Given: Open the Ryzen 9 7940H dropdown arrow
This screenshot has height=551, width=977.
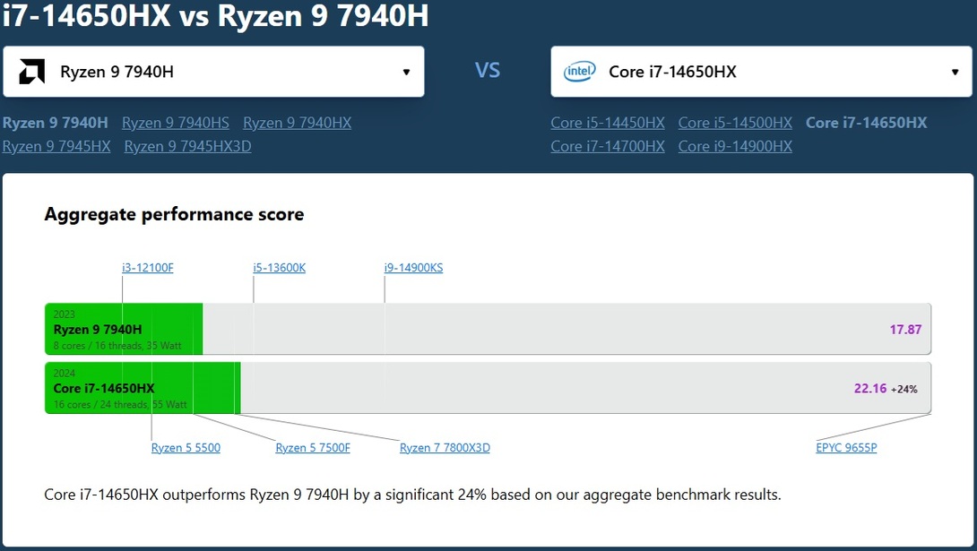Looking at the screenshot, I should pos(406,73).
